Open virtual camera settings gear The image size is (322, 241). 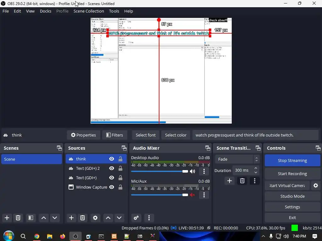pyautogui.click(x=316, y=185)
